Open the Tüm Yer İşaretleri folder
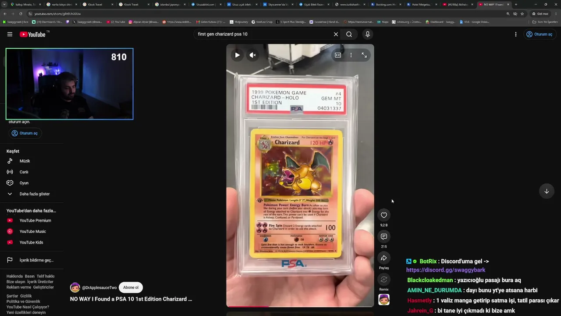Screen dimensions: 561x316 click(545, 22)
